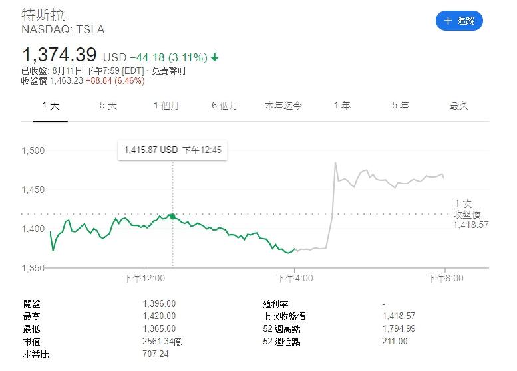
Task: Show the 6 個月 chart range
Action: 224,106
